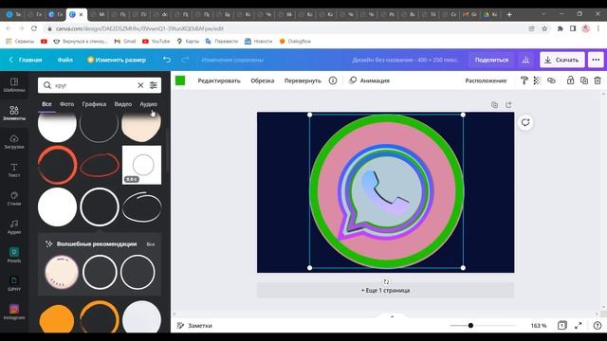The image size is (607, 341).
Task: Click Обрезка crop option
Action: click(263, 81)
